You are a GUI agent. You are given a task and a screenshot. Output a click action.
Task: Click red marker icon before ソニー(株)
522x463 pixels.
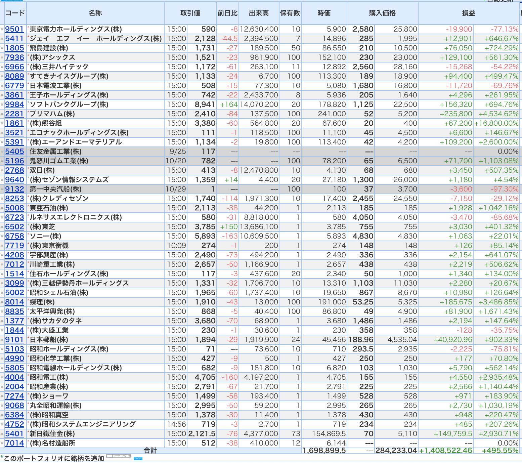[x=28, y=234]
